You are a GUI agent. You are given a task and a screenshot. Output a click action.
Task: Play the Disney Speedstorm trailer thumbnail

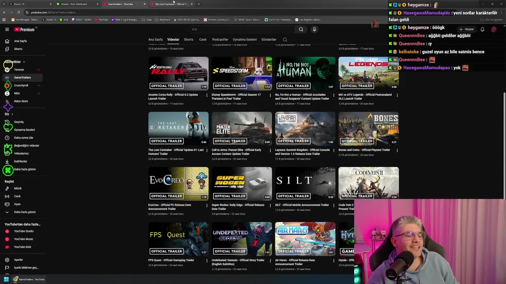tap(242, 74)
